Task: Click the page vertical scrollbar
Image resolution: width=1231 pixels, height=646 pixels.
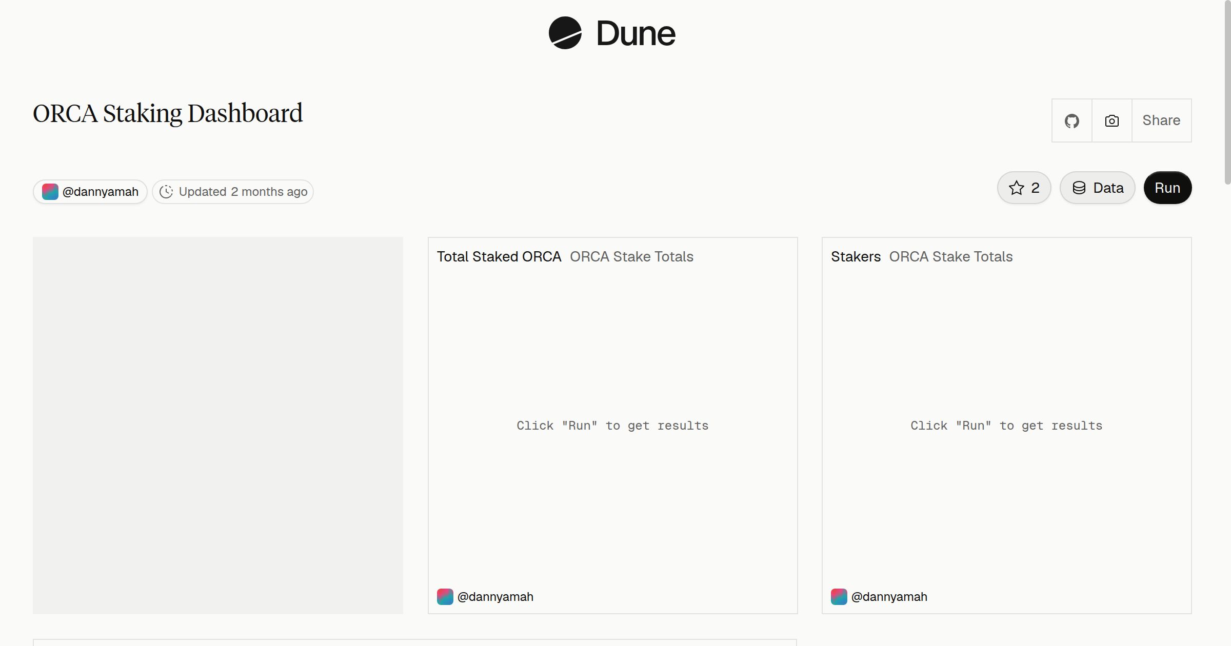Action: (x=1227, y=92)
